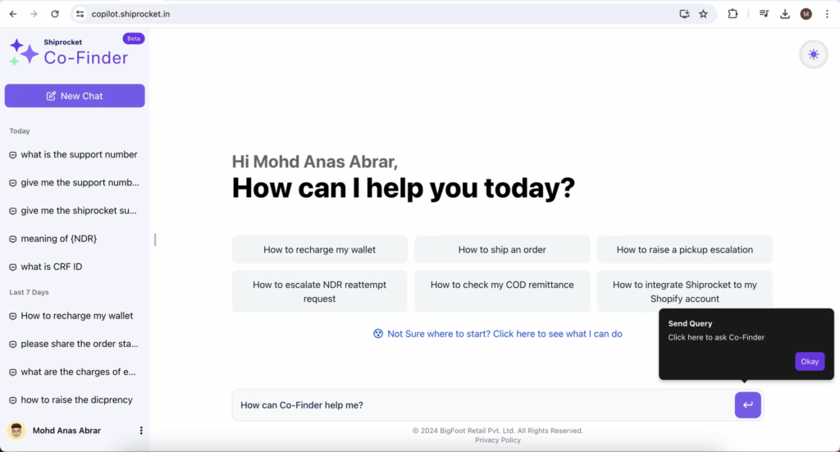This screenshot has width=840, height=452.
Task: Bookmark this page with the star icon
Action: (x=703, y=14)
